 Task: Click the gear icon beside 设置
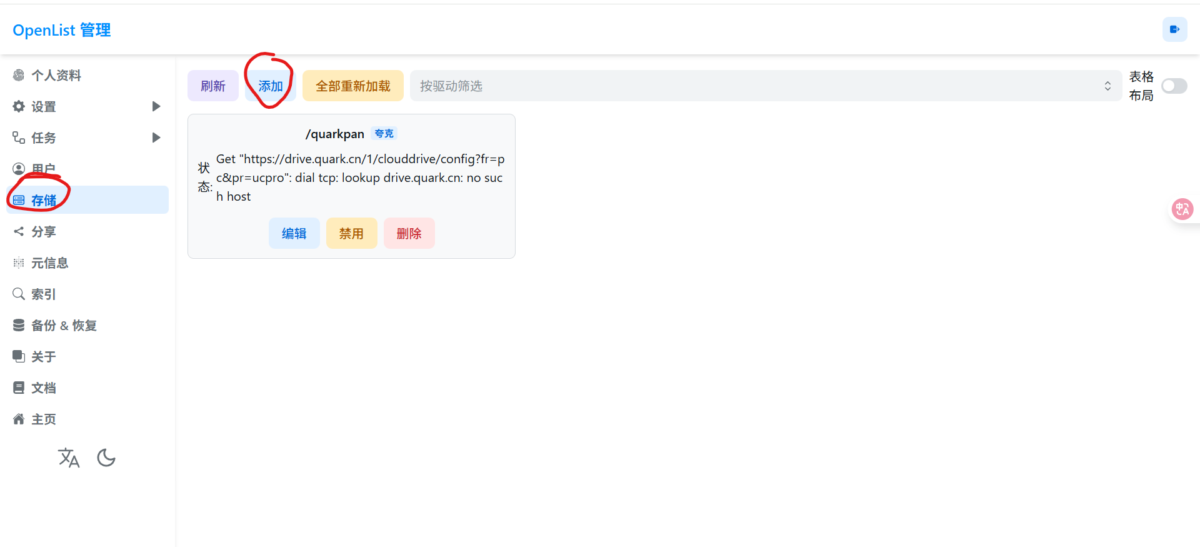click(x=19, y=106)
